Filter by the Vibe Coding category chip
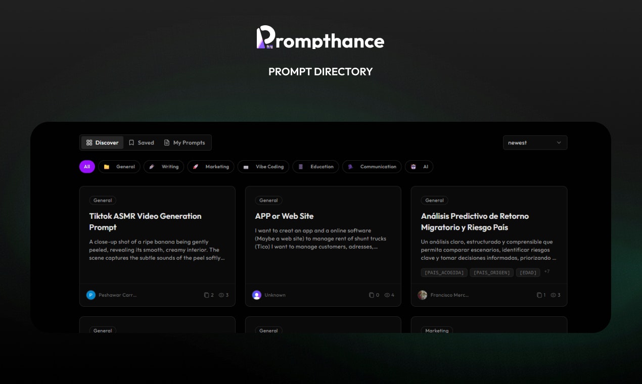Image resolution: width=642 pixels, height=384 pixels. [x=263, y=167]
